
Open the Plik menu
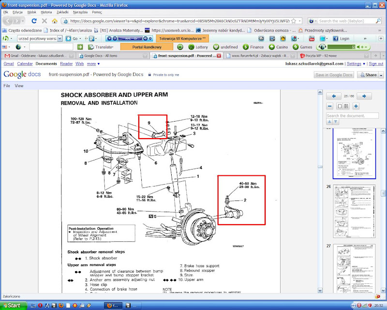pyautogui.click(x=6, y=12)
